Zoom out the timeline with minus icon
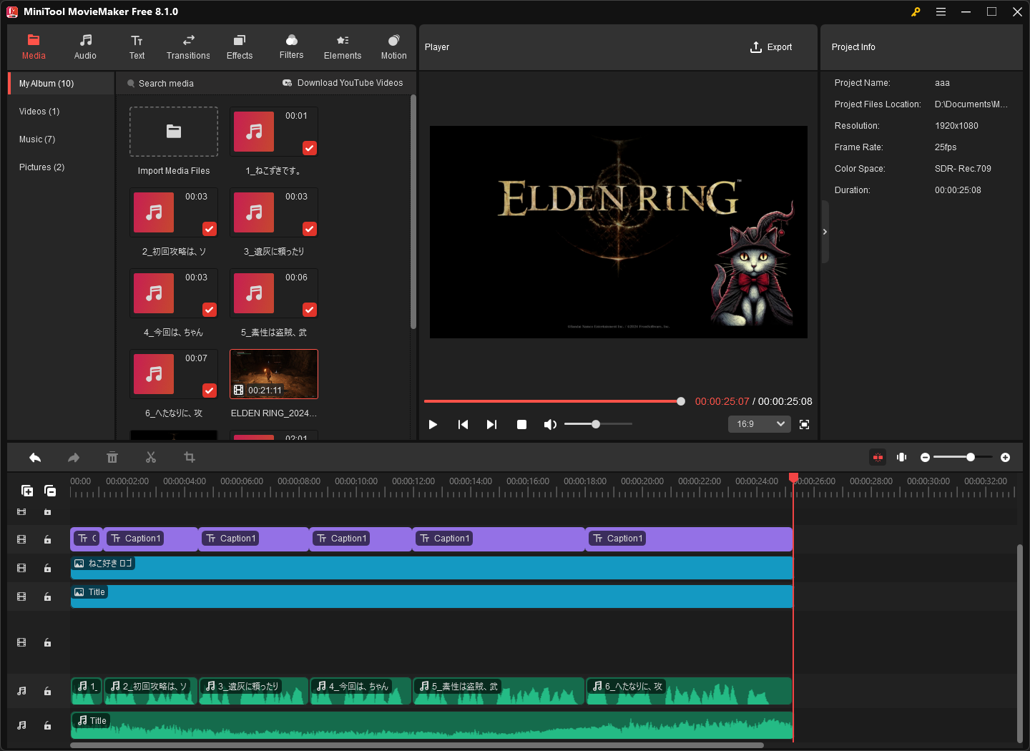1030x751 pixels. (925, 458)
